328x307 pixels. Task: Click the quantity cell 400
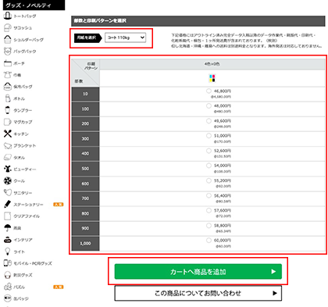(85, 154)
